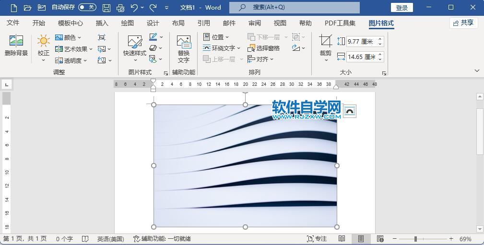The height and width of the screenshot is (245, 484).
Task: Click the New document icon
Action: click(x=13, y=8)
